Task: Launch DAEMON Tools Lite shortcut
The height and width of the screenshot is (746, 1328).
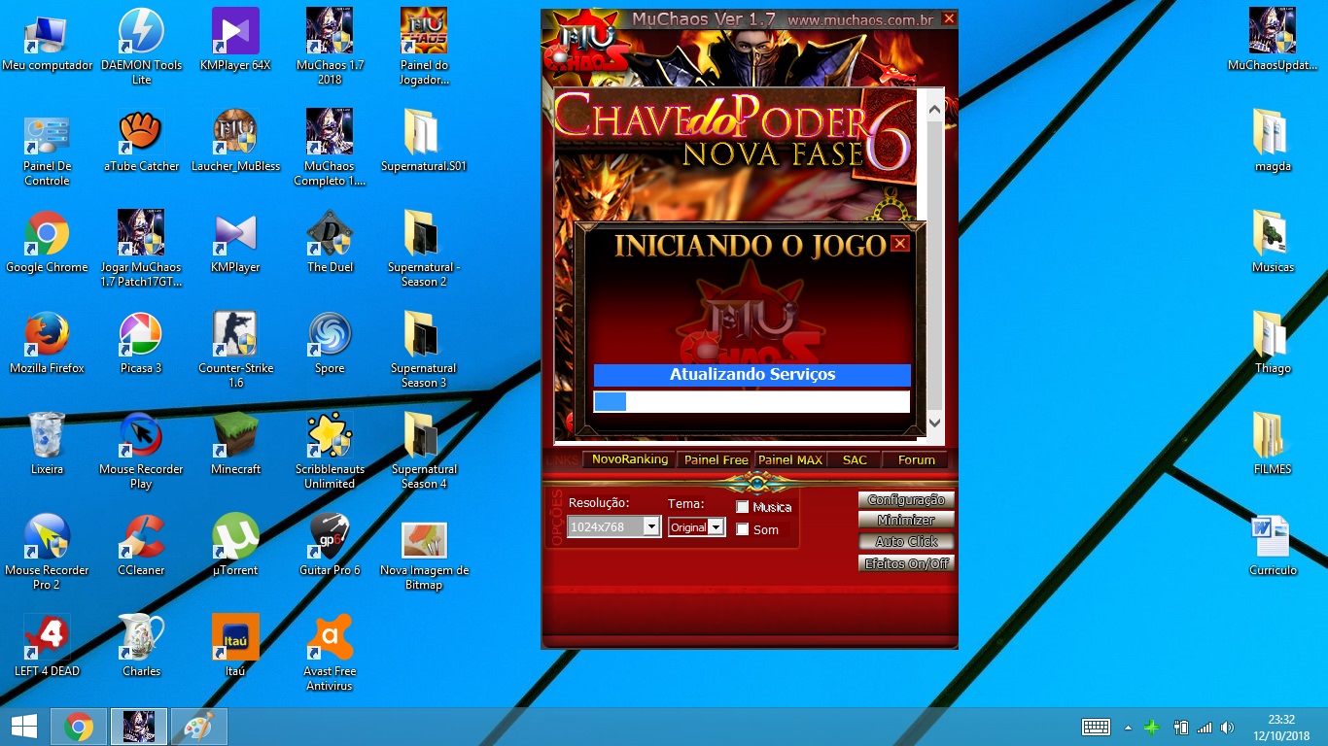Action: (141, 47)
